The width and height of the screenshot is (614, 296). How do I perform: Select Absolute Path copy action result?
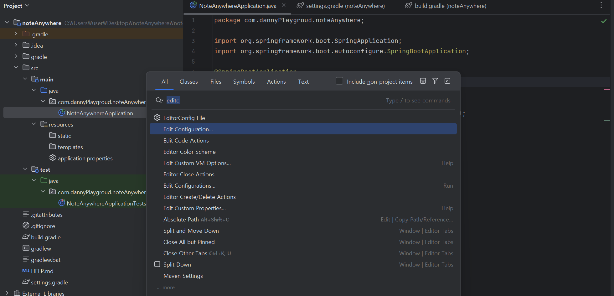[x=303, y=219]
